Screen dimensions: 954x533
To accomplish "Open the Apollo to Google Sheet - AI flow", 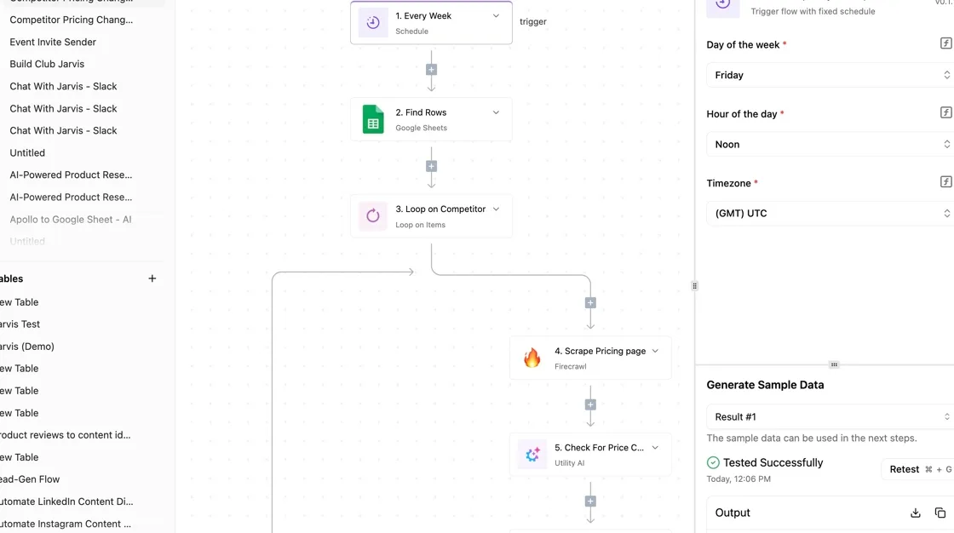I will 71,220.
